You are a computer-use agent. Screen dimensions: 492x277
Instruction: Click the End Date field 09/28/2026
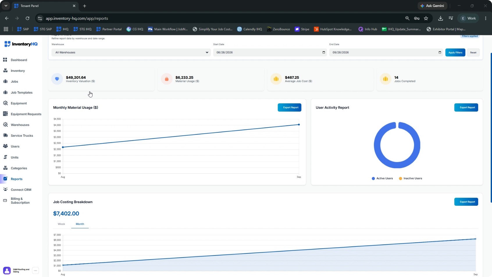click(386, 52)
